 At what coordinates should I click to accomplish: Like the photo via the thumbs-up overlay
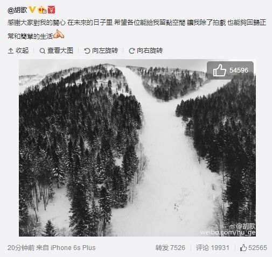tap(219, 70)
